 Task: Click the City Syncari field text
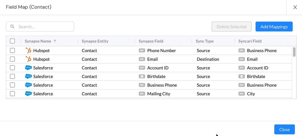[x=251, y=94]
